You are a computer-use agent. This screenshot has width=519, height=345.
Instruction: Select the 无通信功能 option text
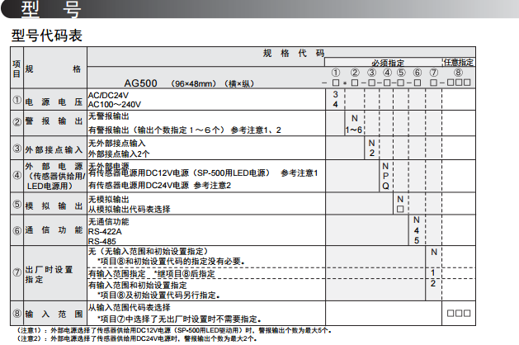(x=109, y=221)
